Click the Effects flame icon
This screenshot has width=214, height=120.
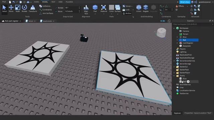177,6
